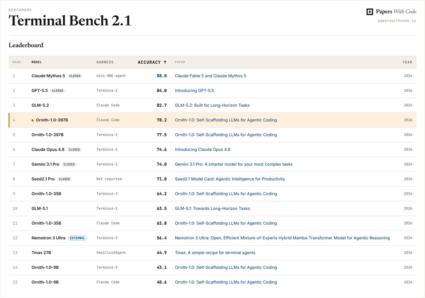Screen dimensions: 425x298
Task: Click the accuracy value 78.2
Action: (x=162, y=120)
